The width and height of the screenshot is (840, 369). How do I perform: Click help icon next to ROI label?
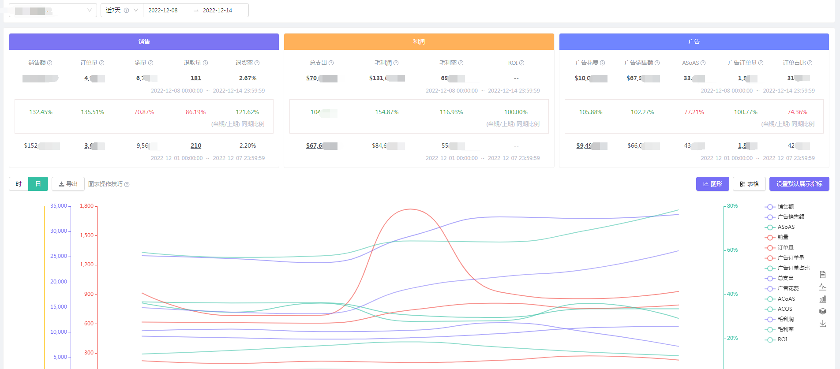(522, 63)
